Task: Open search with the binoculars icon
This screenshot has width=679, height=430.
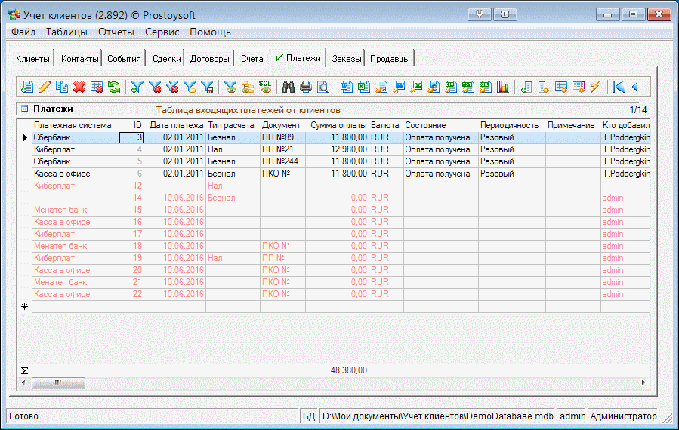Action: (x=288, y=87)
